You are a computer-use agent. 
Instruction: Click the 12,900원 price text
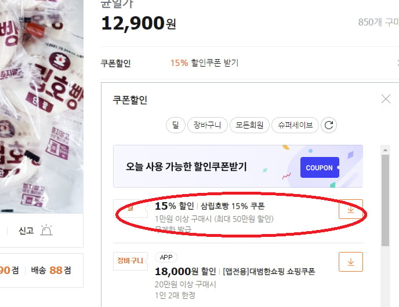139,23
